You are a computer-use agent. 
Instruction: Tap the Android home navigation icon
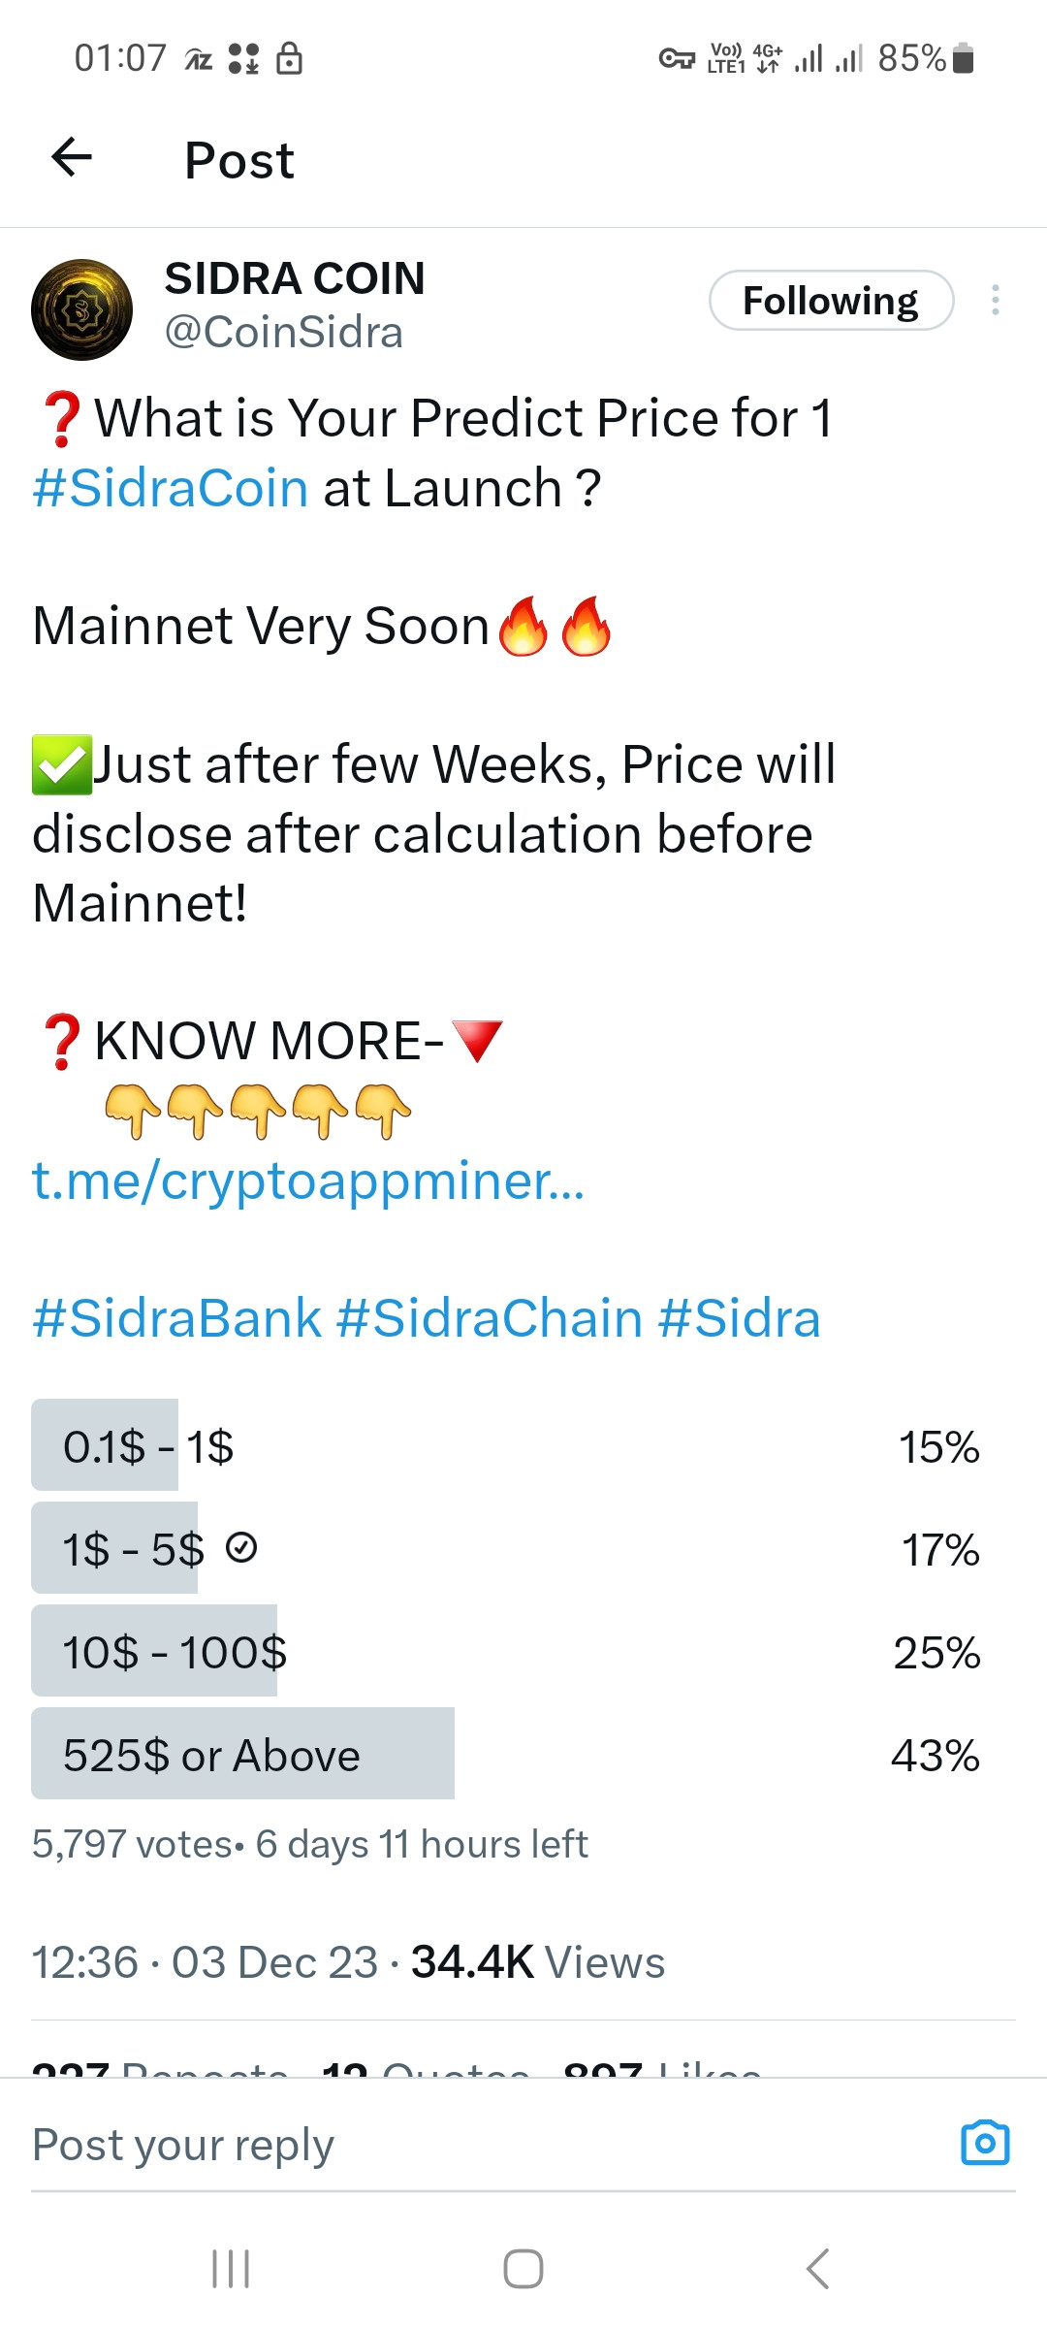click(523, 2269)
